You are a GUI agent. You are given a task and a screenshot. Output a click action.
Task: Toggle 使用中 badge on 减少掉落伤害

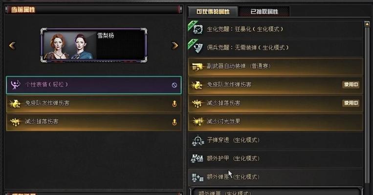click(351, 103)
